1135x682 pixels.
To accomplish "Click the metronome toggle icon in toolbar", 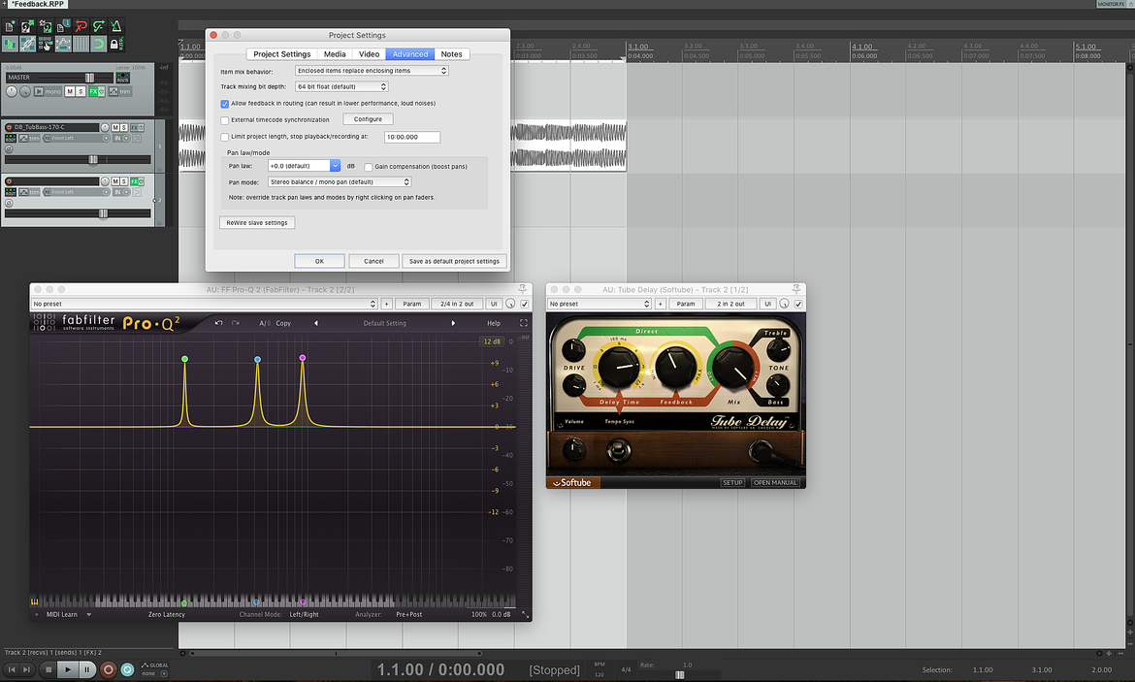I will tap(115, 27).
